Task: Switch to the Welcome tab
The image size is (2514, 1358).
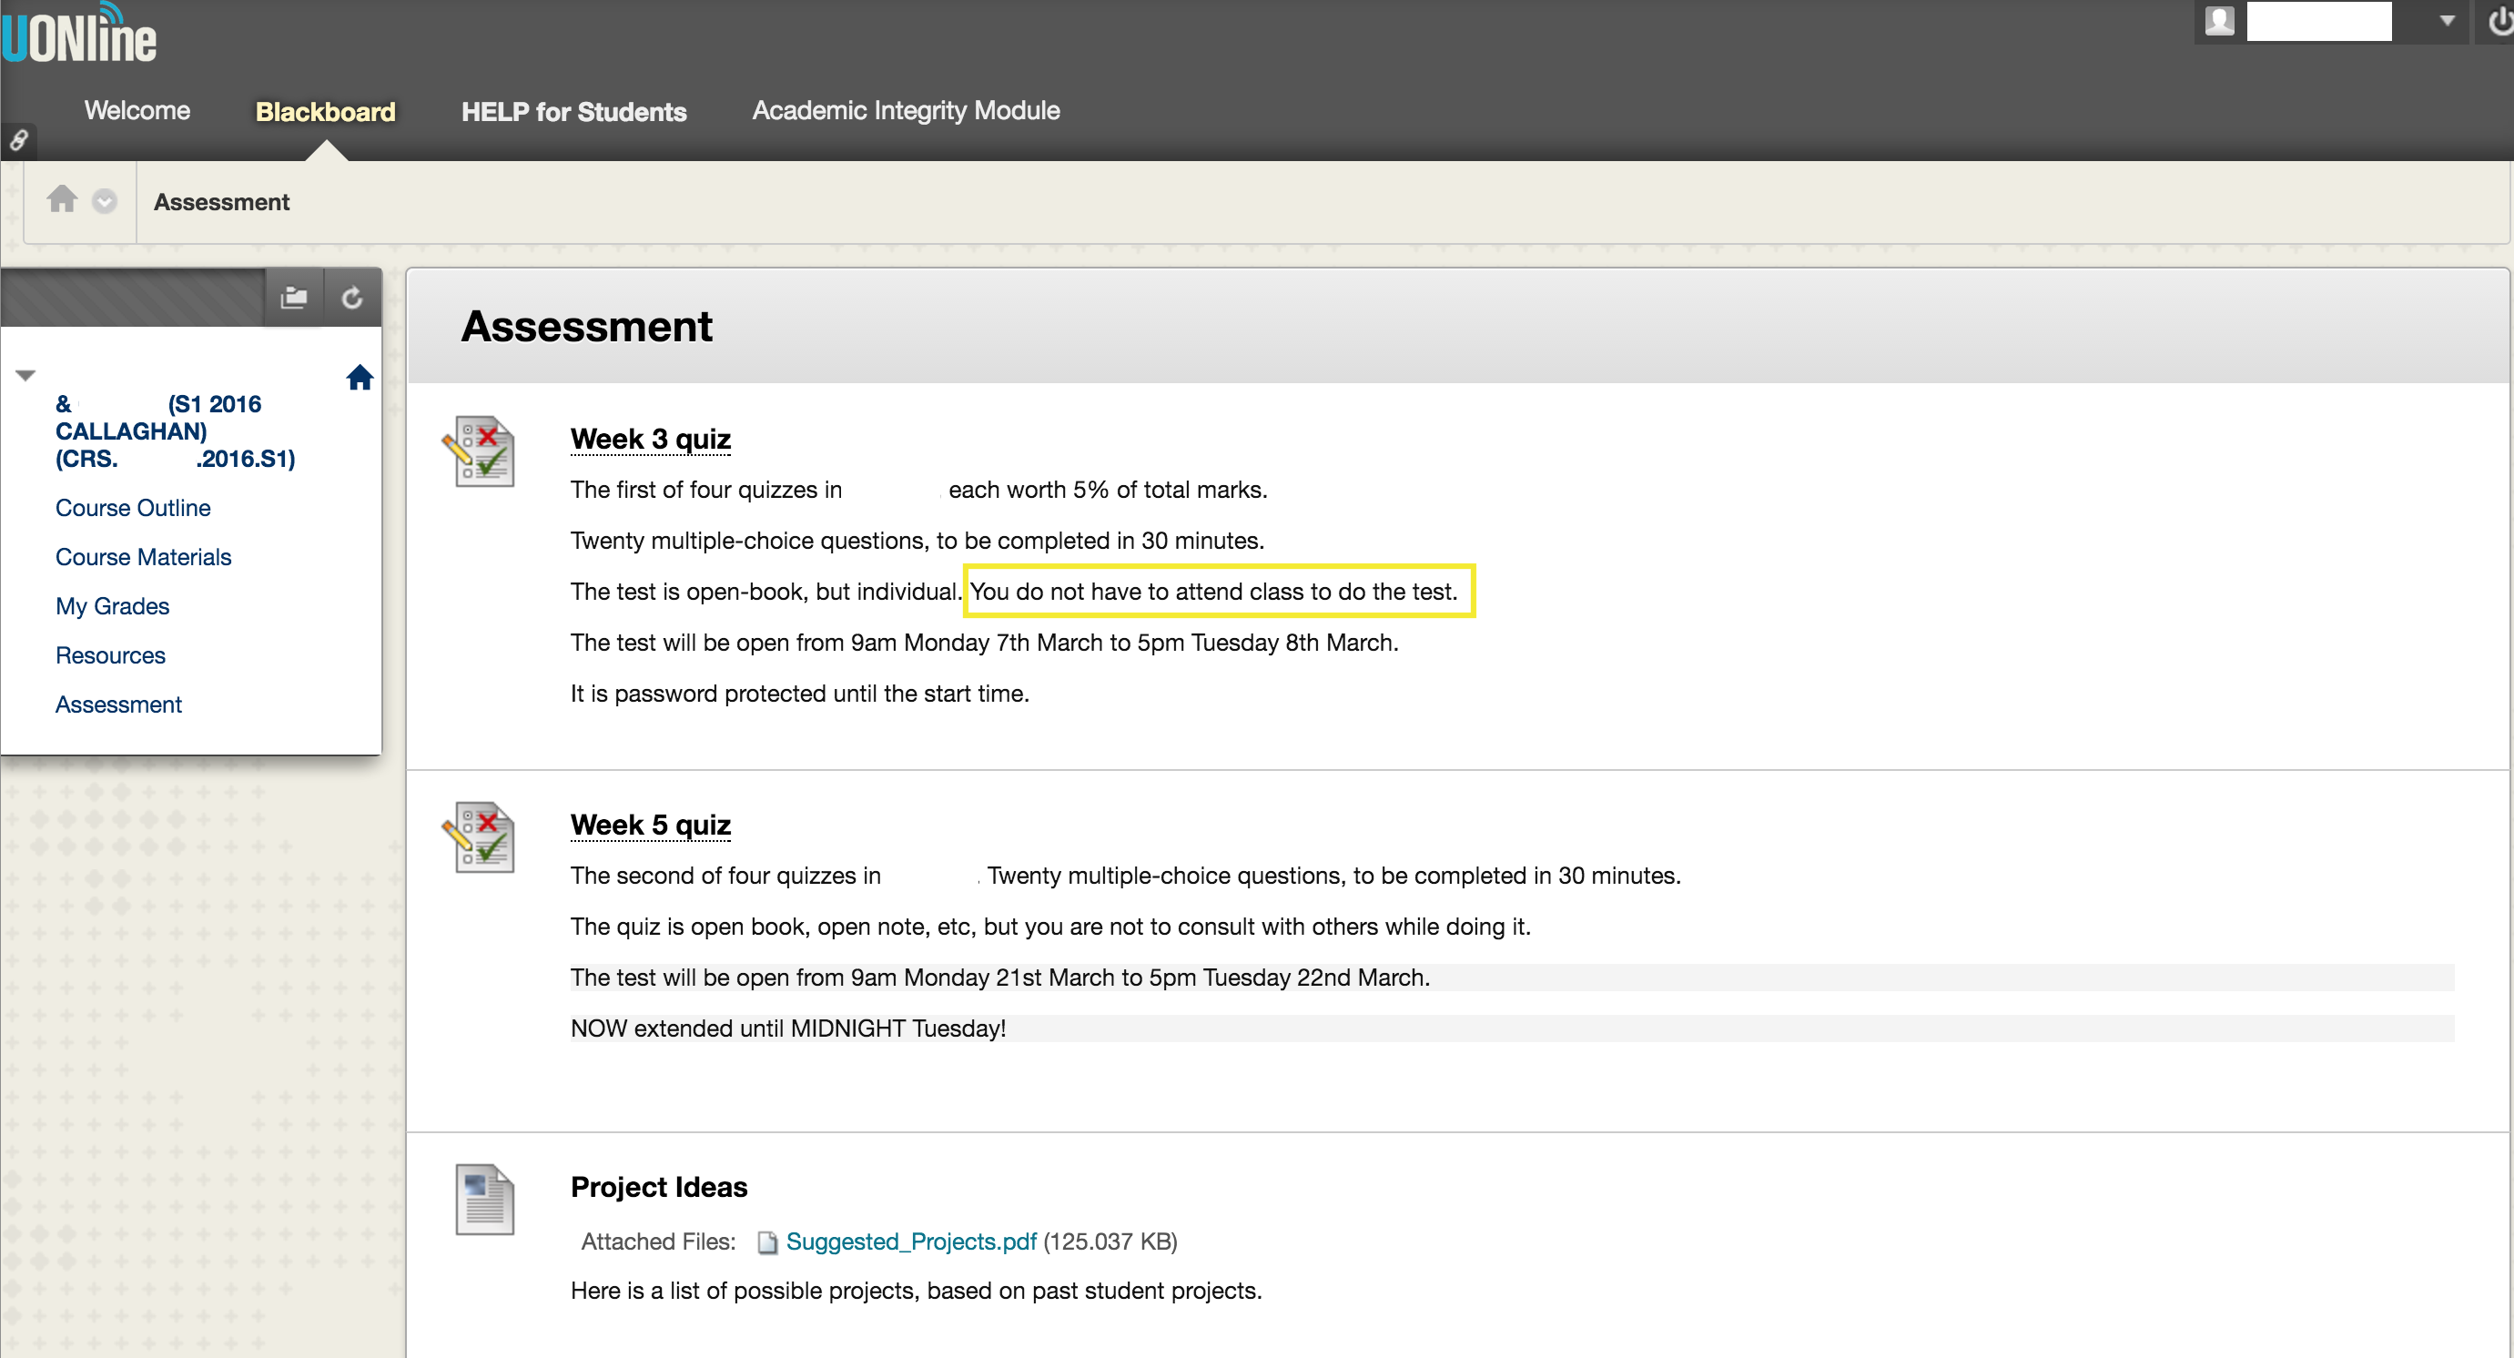Action: point(137,110)
